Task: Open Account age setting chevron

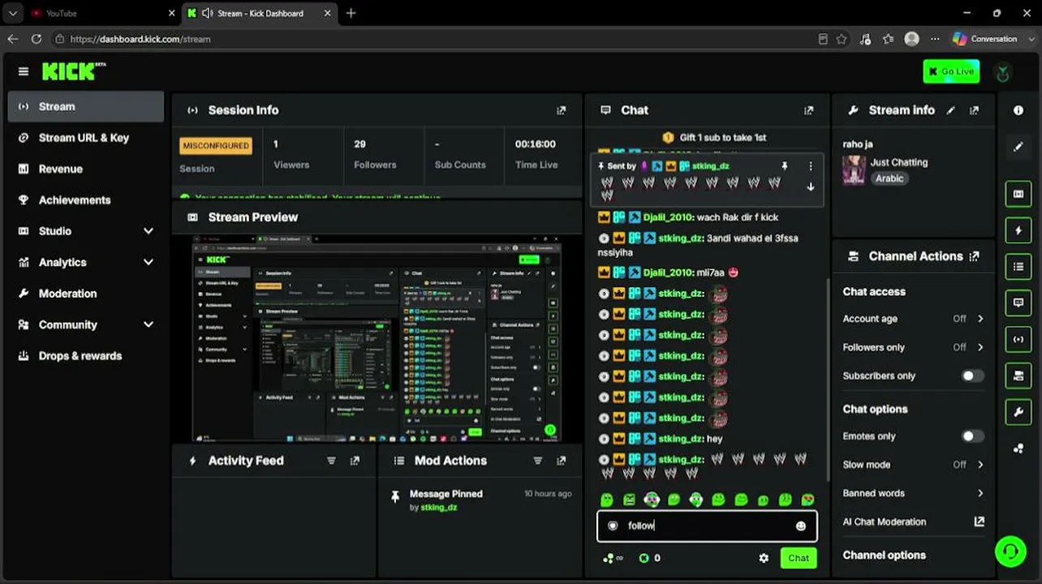Action: tap(980, 319)
